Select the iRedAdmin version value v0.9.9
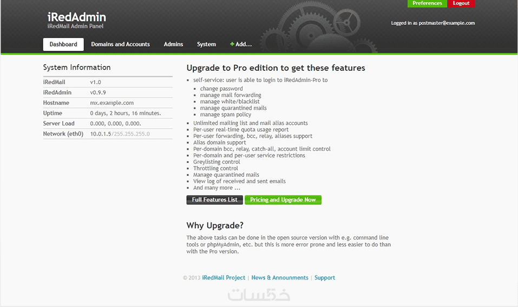 click(x=98, y=92)
